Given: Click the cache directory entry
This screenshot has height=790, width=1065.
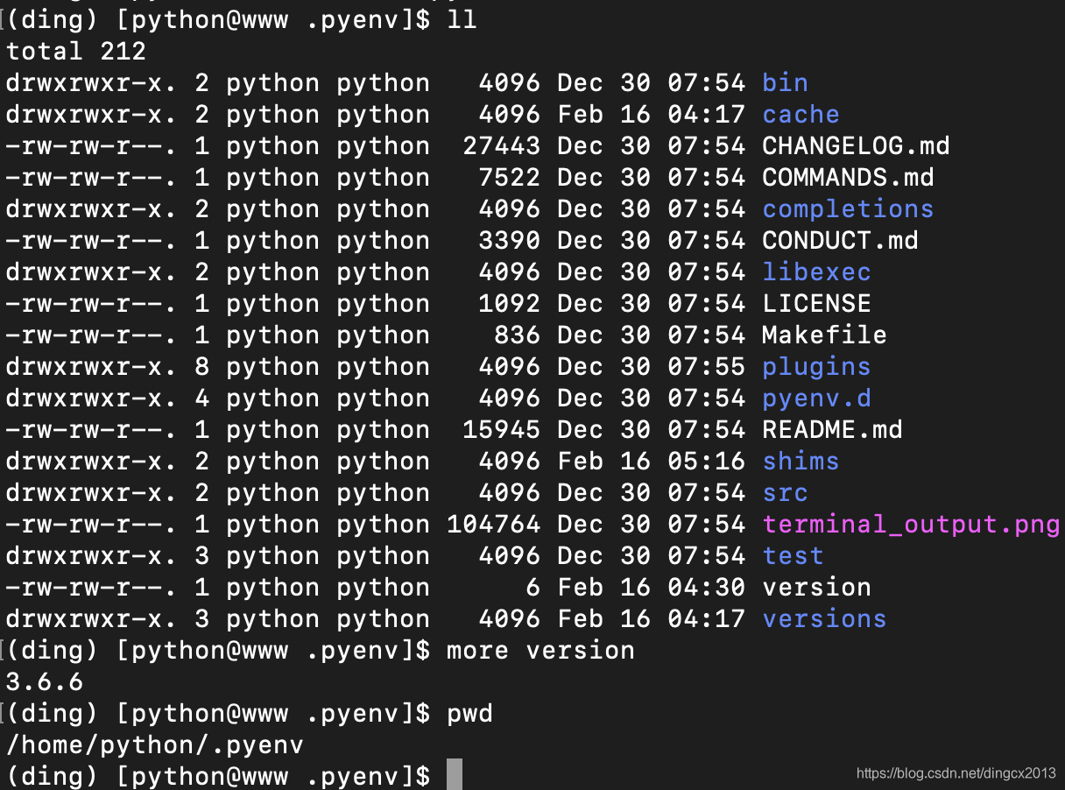Looking at the screenshot, I should pos(801,115).
